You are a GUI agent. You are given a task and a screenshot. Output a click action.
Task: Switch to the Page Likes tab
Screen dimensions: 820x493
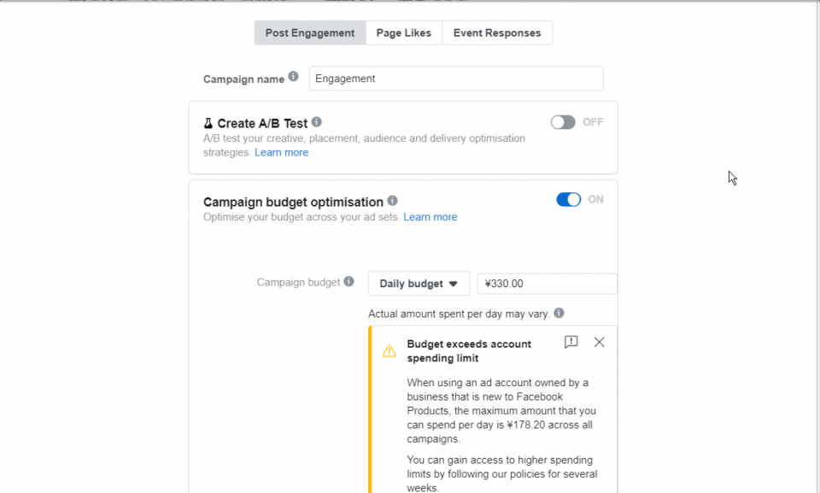click(x=404, y=33)
